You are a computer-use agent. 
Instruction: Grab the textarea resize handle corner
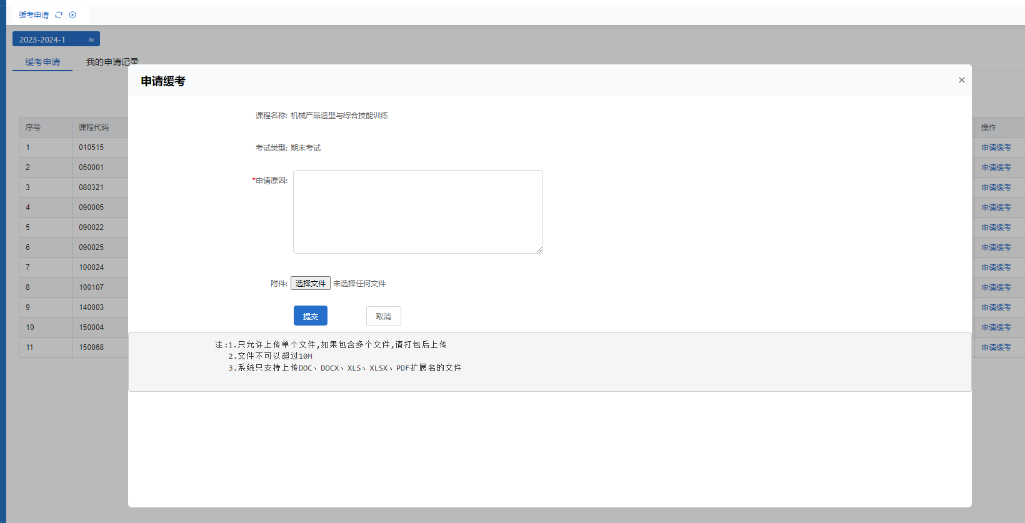(x=539, y=250)
